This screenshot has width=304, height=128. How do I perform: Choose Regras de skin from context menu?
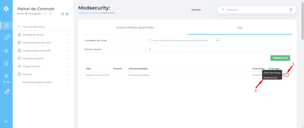click(270, 78)
